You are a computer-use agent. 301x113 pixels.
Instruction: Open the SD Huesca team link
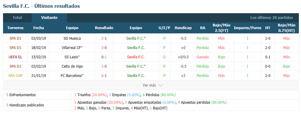pyautogui.click(x=72, y=38)
